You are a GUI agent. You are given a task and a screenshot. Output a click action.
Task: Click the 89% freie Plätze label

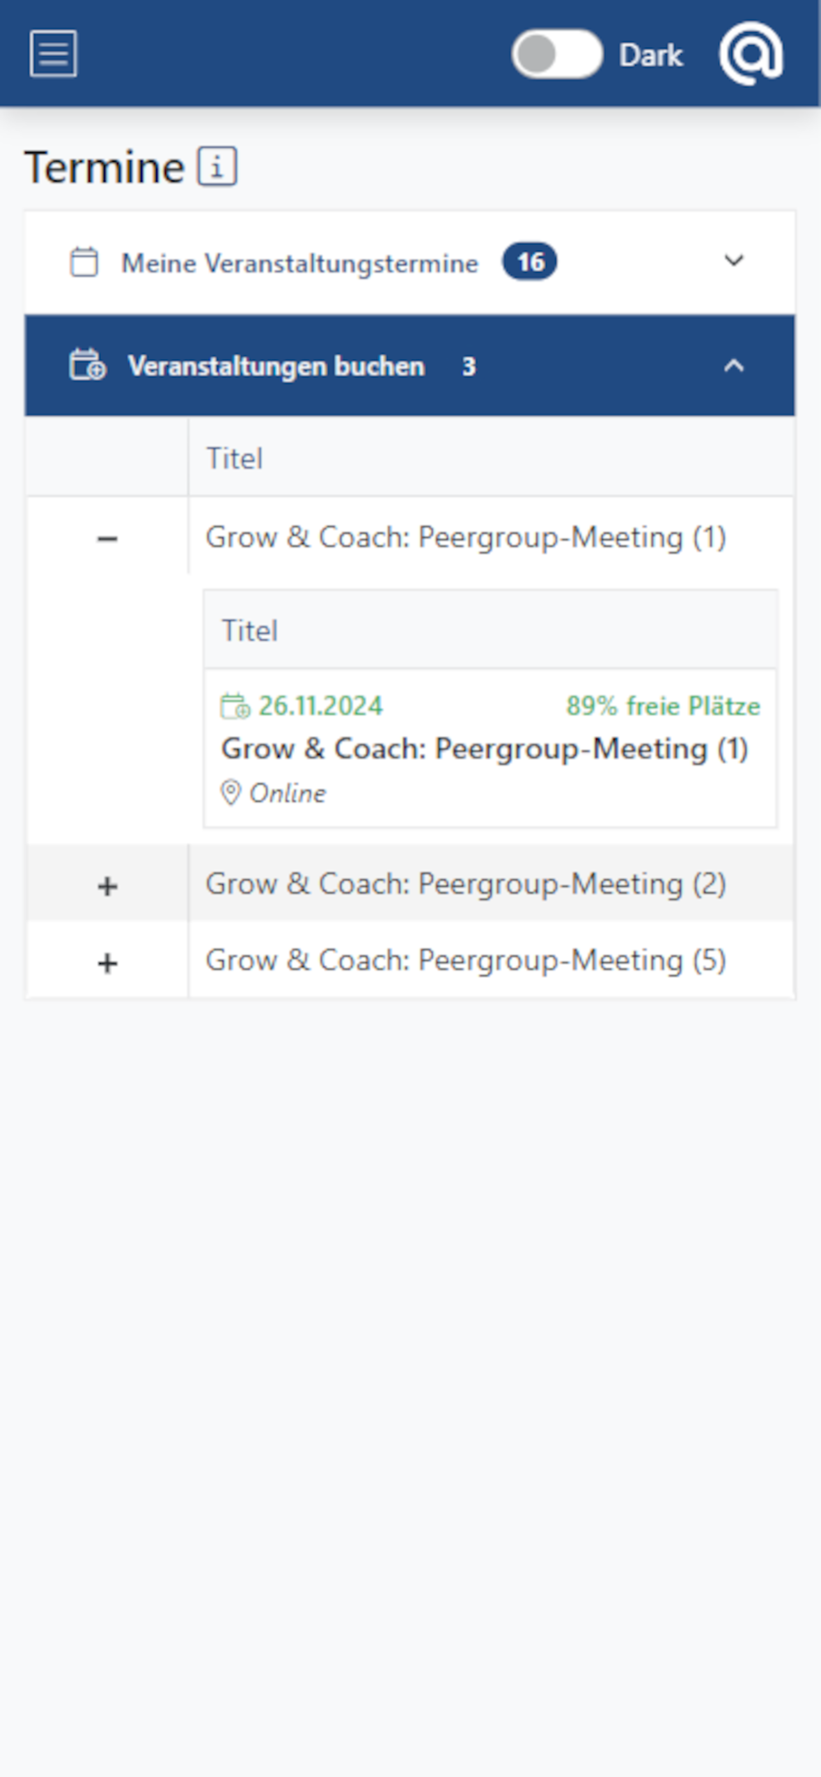663,706
